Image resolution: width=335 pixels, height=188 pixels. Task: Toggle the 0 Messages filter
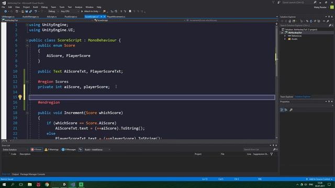(69, 150)
